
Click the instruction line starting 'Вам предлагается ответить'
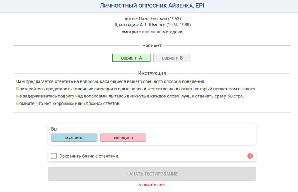point(111,81)
